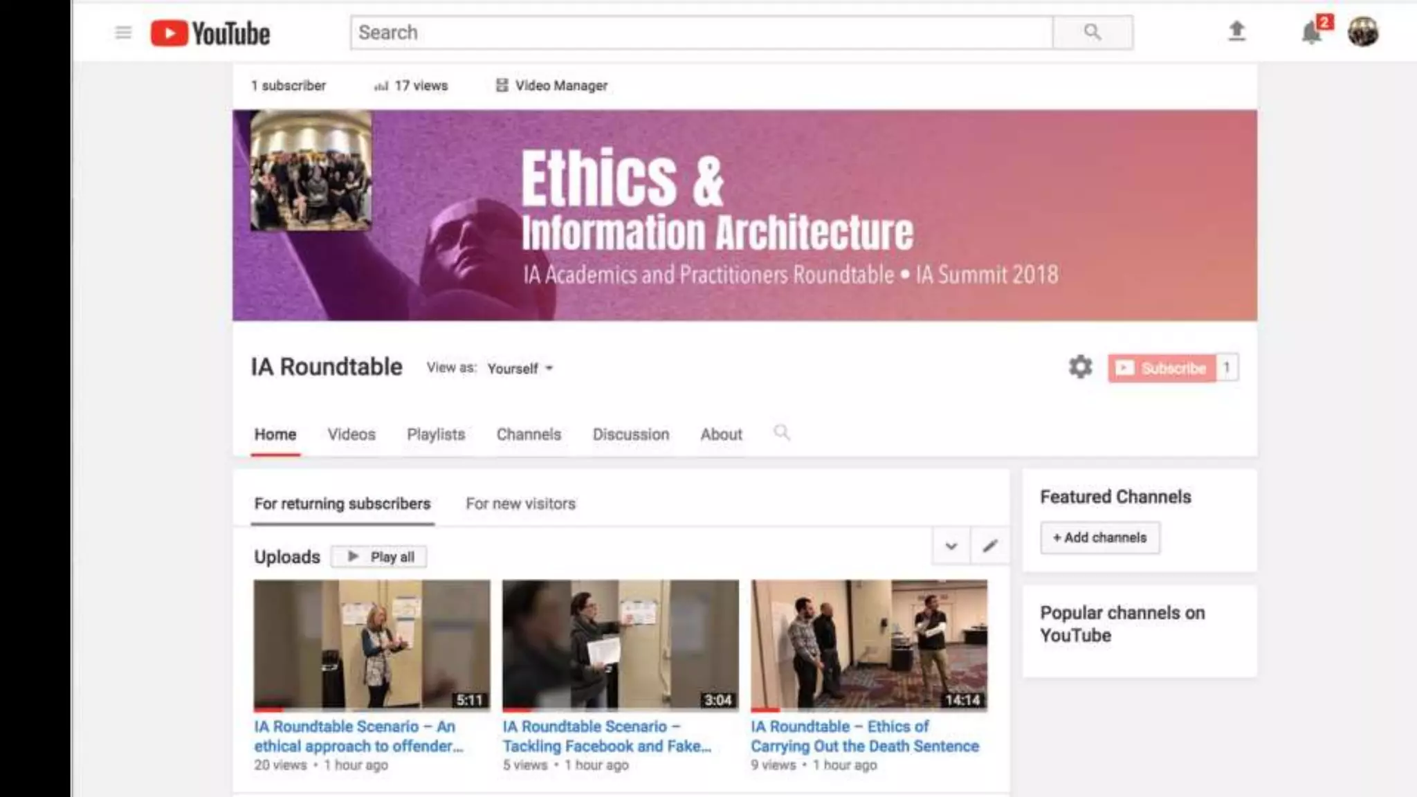Open the About tab
1417x797 pixels.
[x=721, y=434]
